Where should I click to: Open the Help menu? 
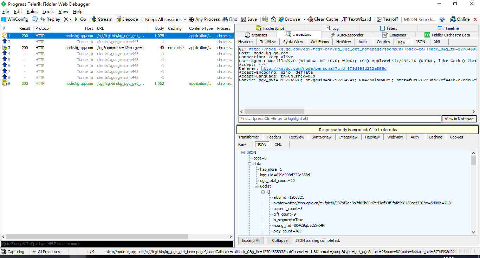[78, 12]
